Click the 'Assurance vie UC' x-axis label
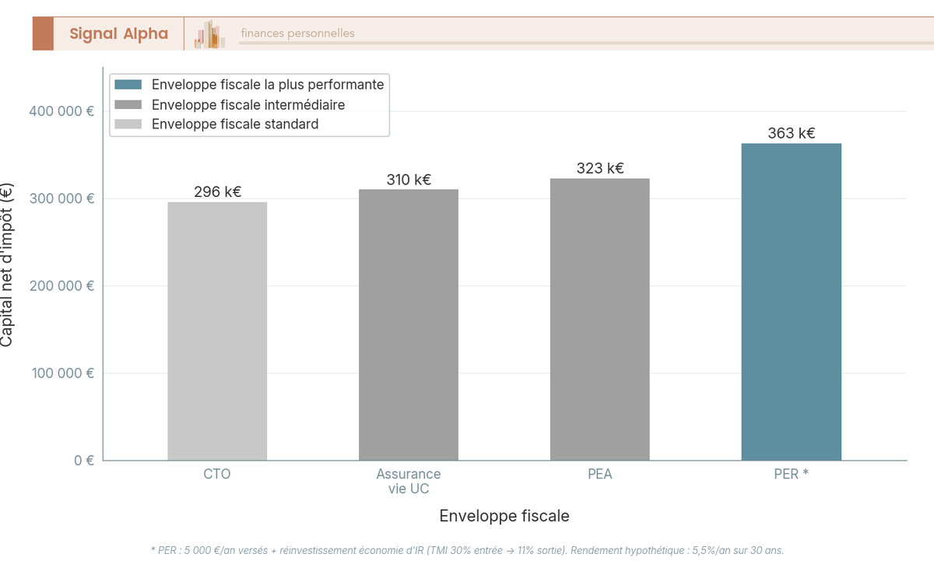Image resolution: width=934 pixels, height=561 pixels. (409, 481)
